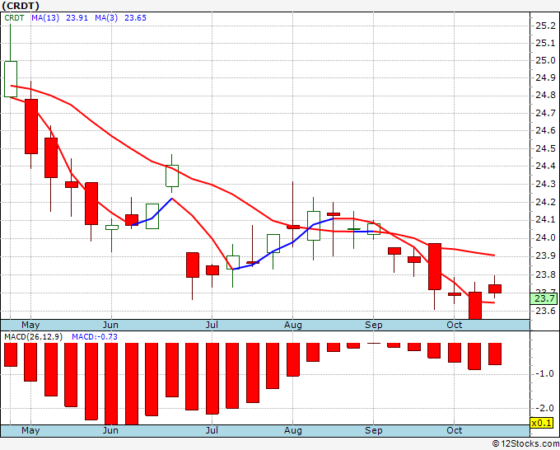Select Oct on the upper time axis
Image resolution: width=560 pixels, height=450 pixels.
[455, 325]
